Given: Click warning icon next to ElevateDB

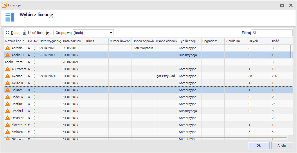Looking at the screenshot, I should 8,125.
